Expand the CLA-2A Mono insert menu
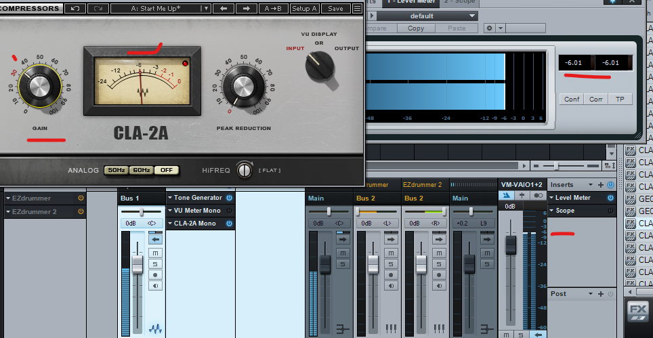 [x=170, y=224]
